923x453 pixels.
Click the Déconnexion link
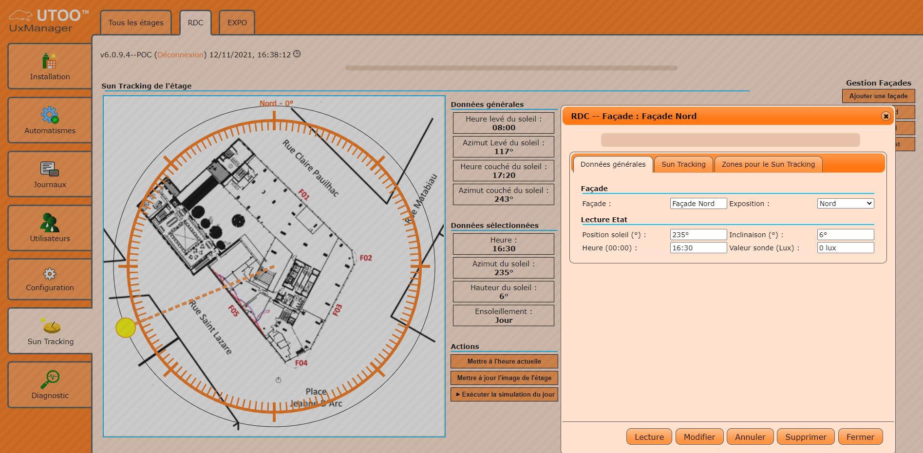coord(180,55)
